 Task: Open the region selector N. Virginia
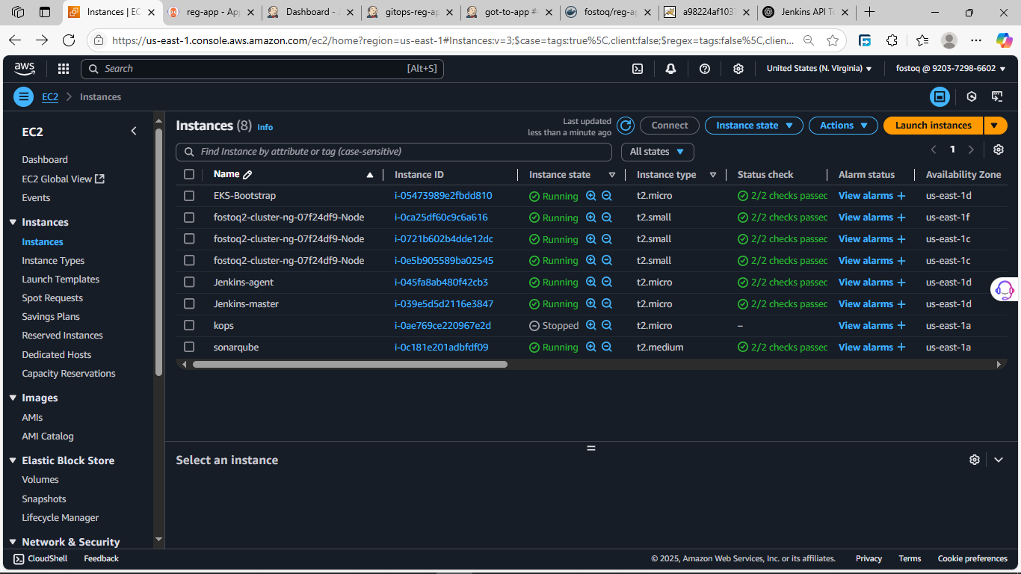pyautogui.click(x=819, y=69)
